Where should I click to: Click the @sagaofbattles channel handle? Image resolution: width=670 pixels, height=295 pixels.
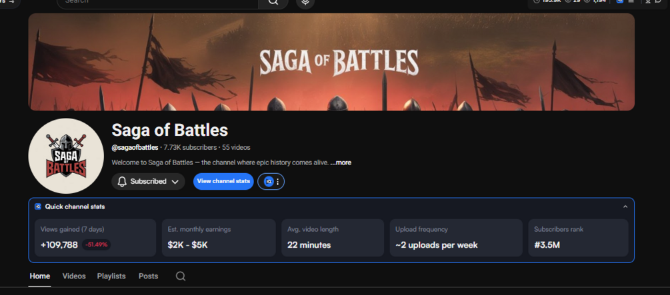(135, 147)
